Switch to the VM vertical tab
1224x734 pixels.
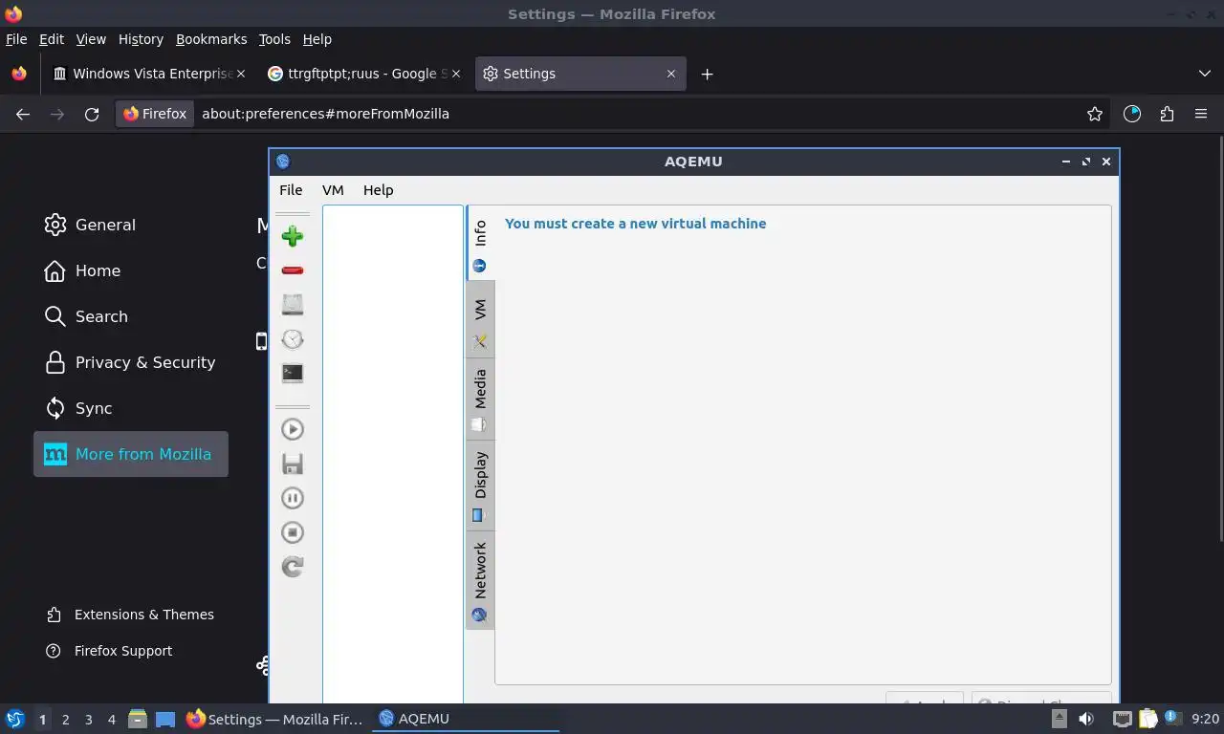(480, 321)
